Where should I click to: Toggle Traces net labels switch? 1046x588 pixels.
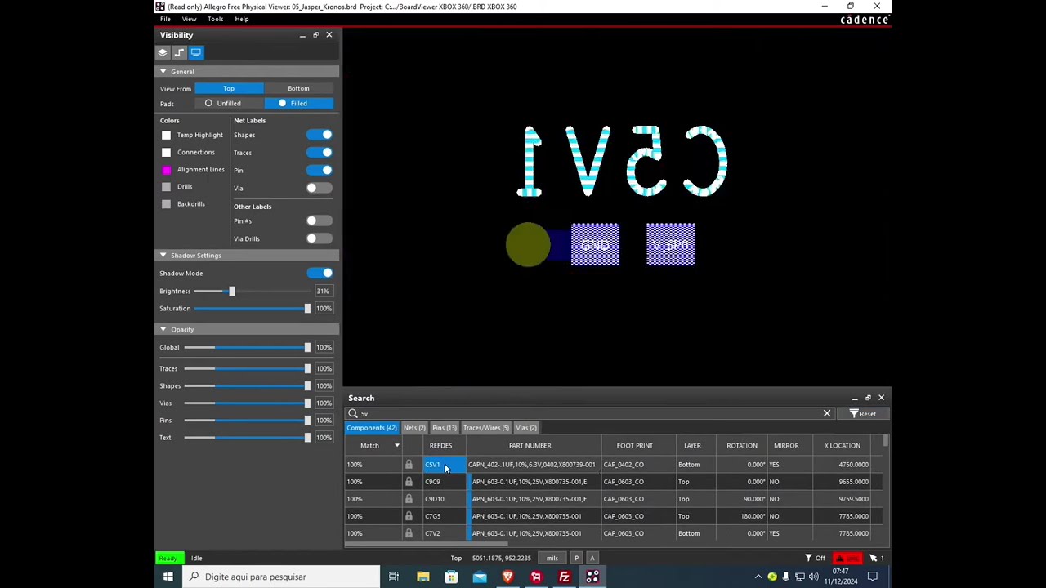320,153
